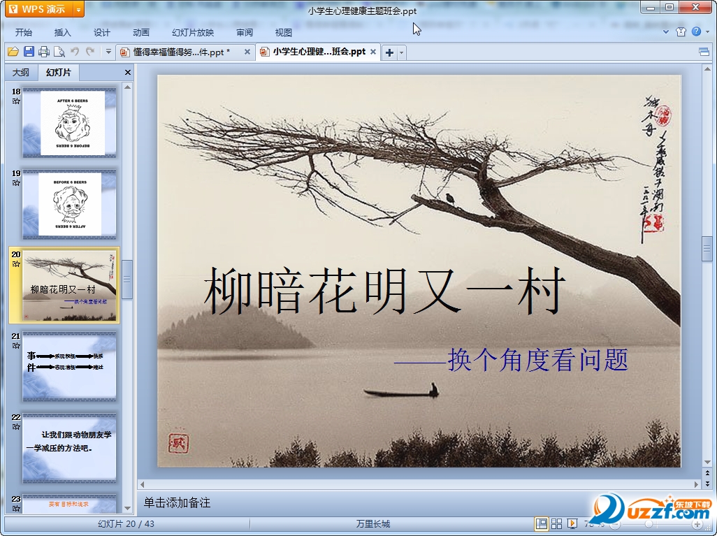Go to previous slide double-arrow button
The height and width of the screenshot is (536, 717).
click(x=707, y=473)
